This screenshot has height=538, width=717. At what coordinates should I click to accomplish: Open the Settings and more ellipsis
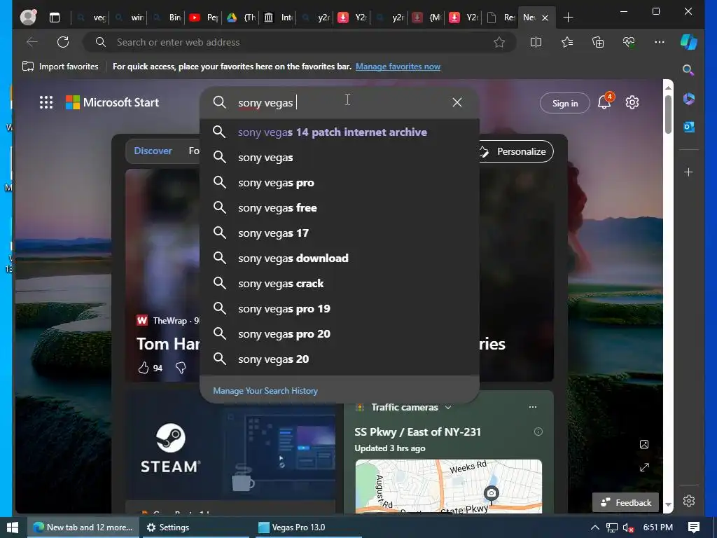[660, 42]
